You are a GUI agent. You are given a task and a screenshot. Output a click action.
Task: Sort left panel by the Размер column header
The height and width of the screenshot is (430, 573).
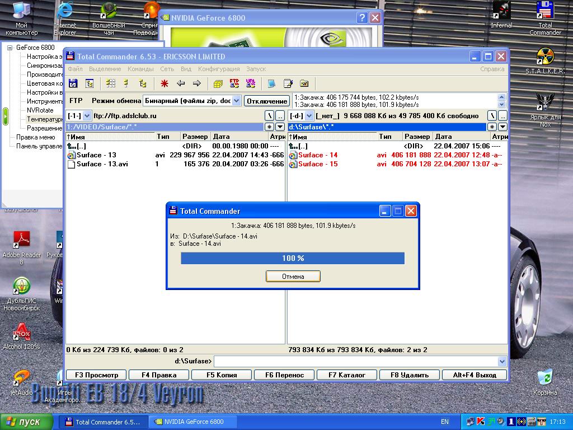click(195, 137)
